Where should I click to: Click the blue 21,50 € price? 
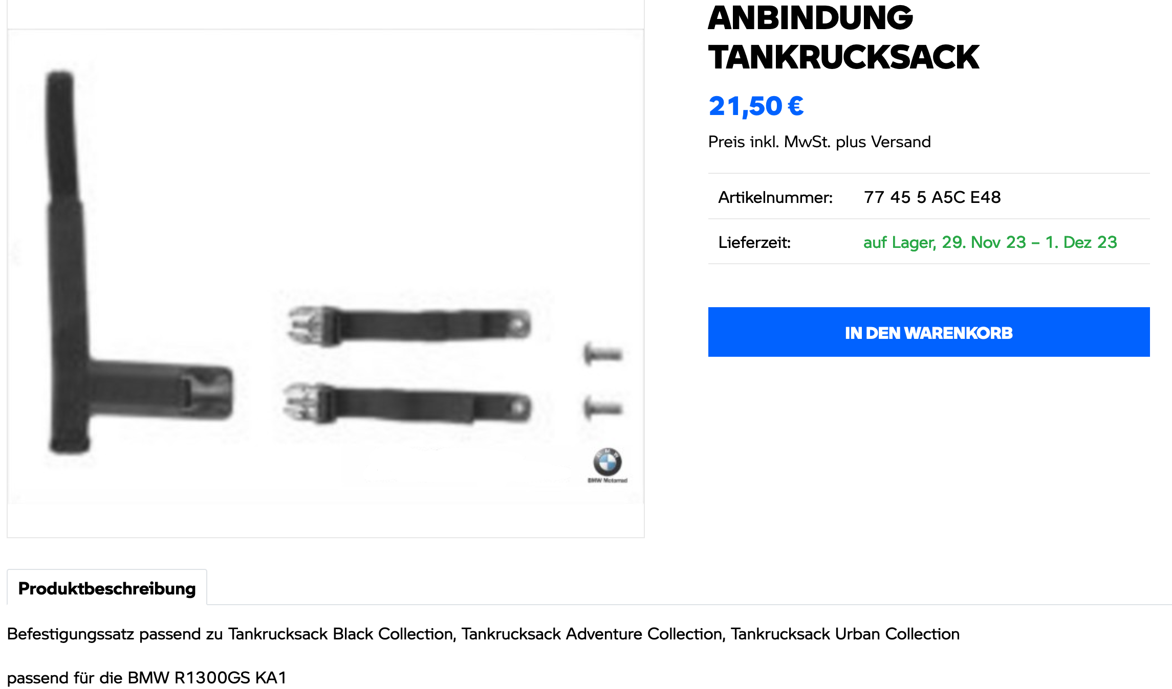tap(756, 106)
